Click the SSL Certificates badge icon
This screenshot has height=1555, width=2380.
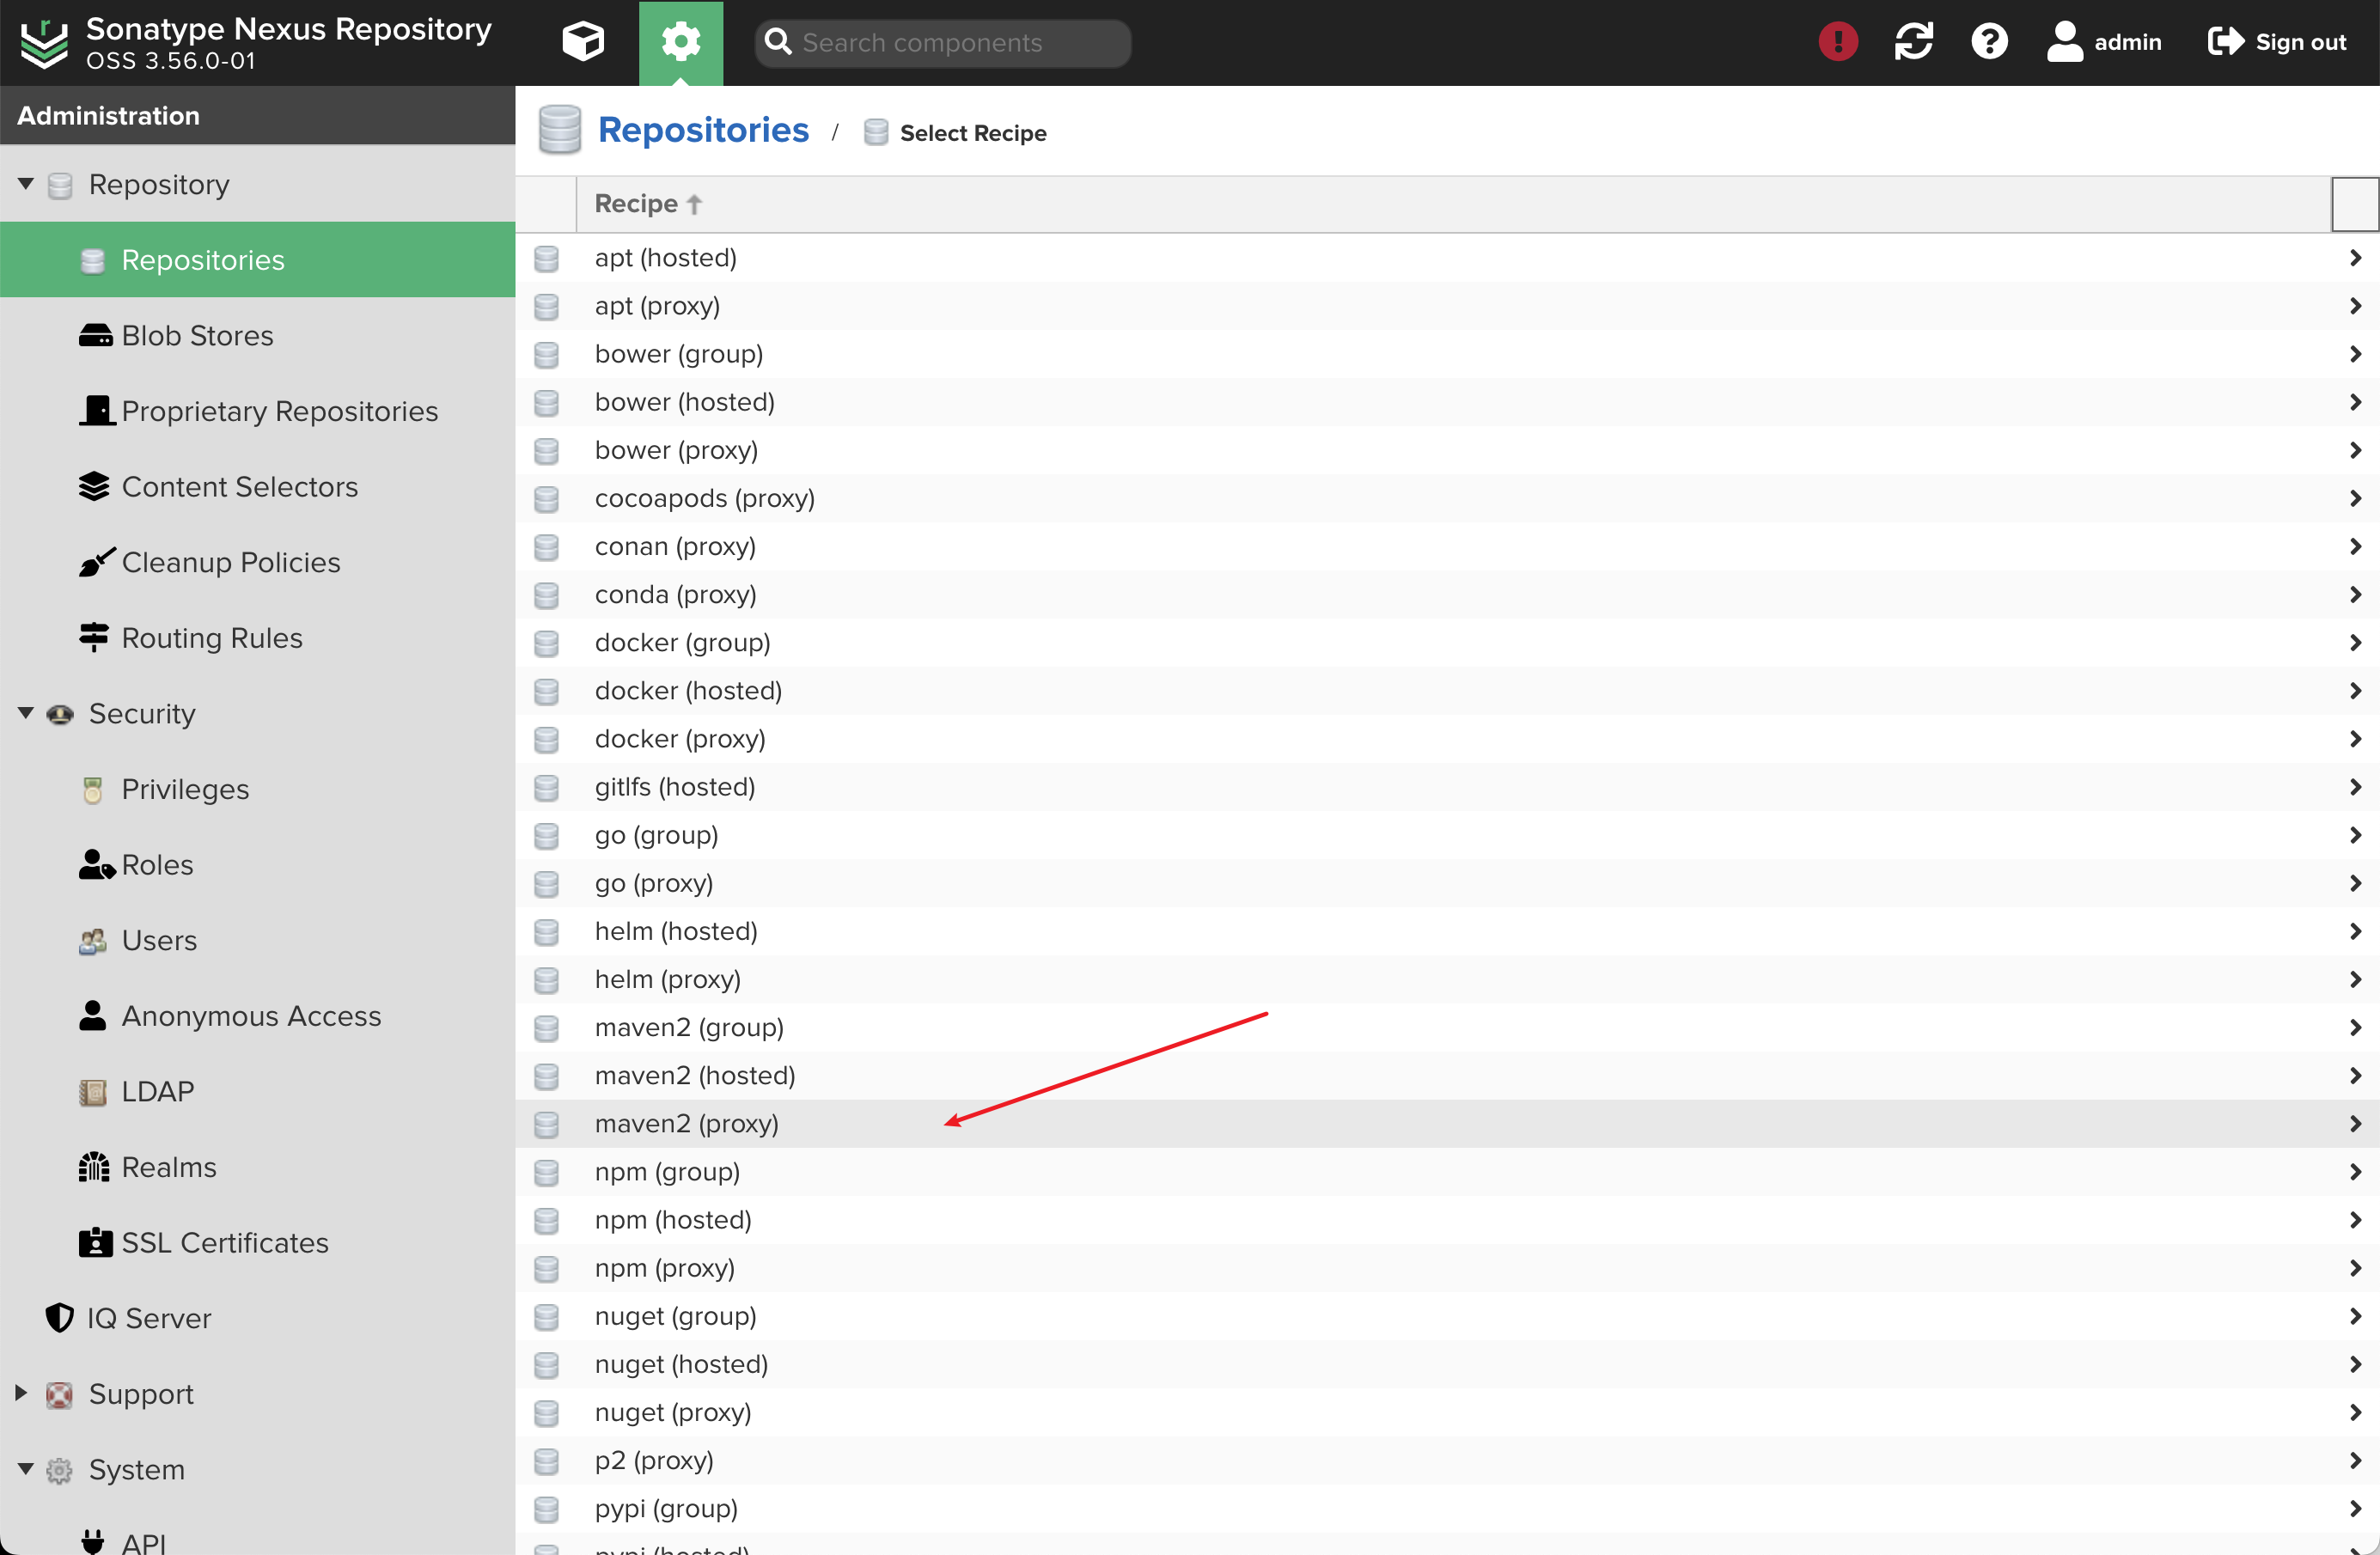click(95, 1243)
